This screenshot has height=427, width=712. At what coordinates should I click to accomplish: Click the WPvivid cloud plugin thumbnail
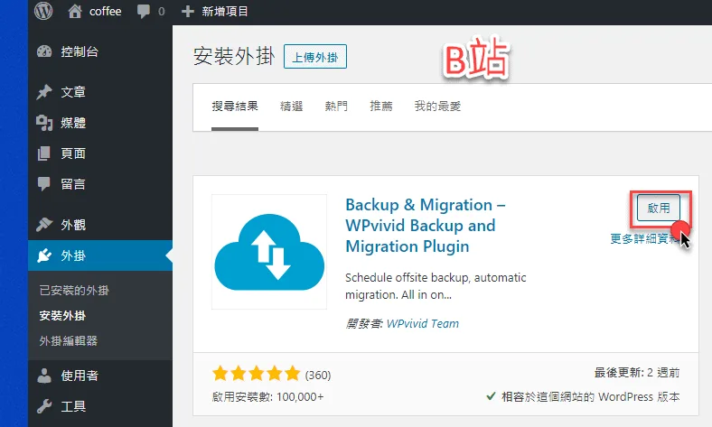(269, 252)
